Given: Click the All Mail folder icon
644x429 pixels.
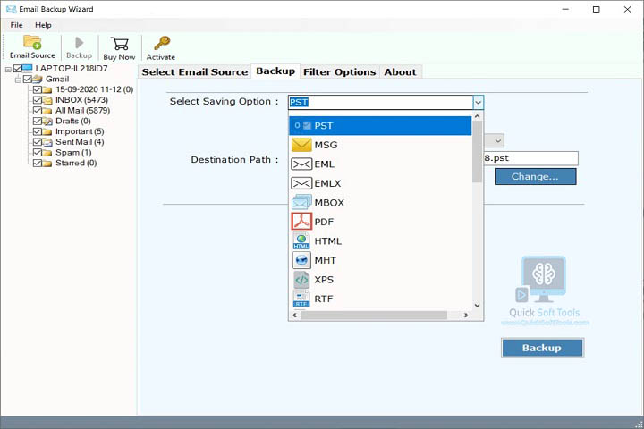Looking at the screenshot, I should [47, 111].
